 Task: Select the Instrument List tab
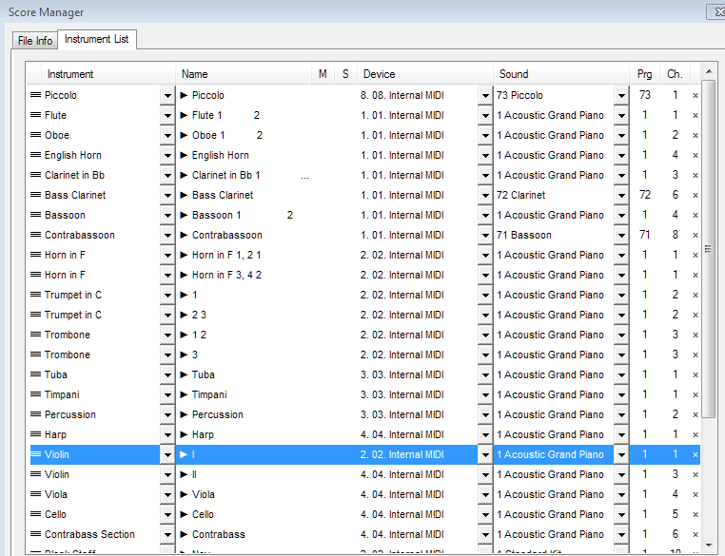click(x=97, y=40)
